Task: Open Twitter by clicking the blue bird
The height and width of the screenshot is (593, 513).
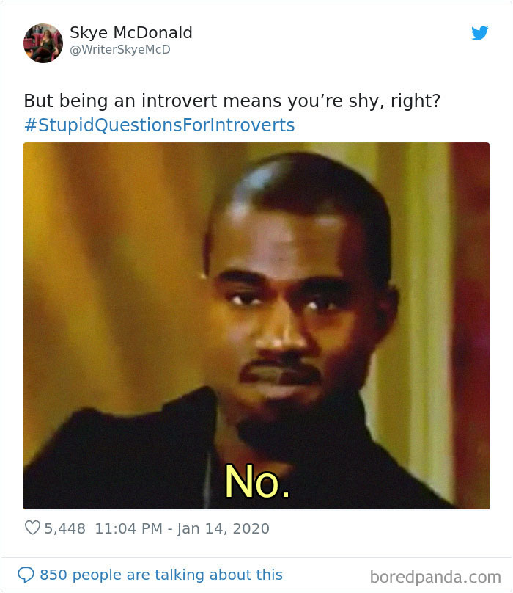Action: 479,32
